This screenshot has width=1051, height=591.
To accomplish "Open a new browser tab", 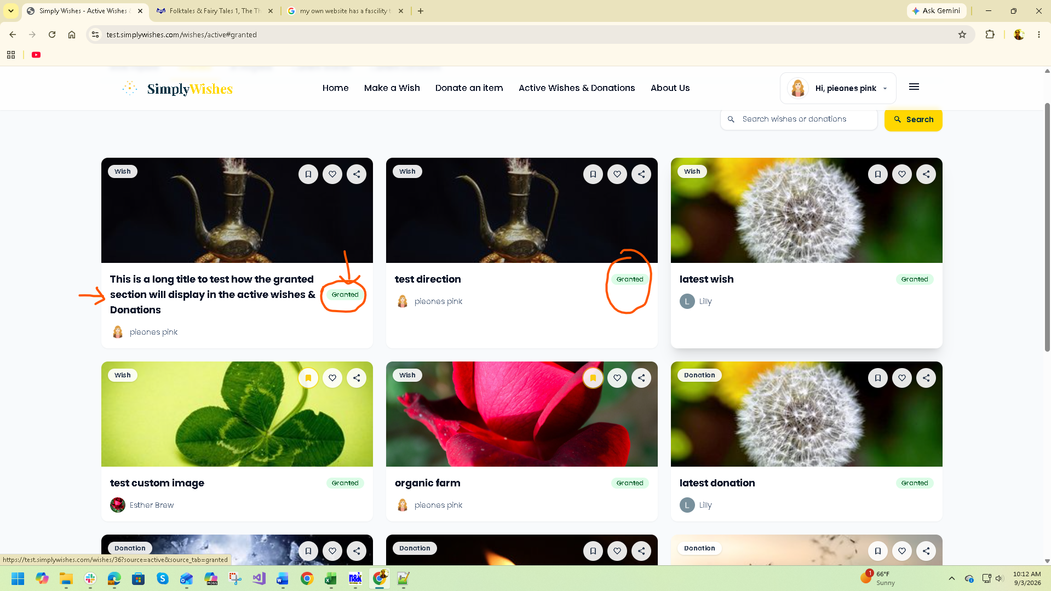I will [421, 11].
